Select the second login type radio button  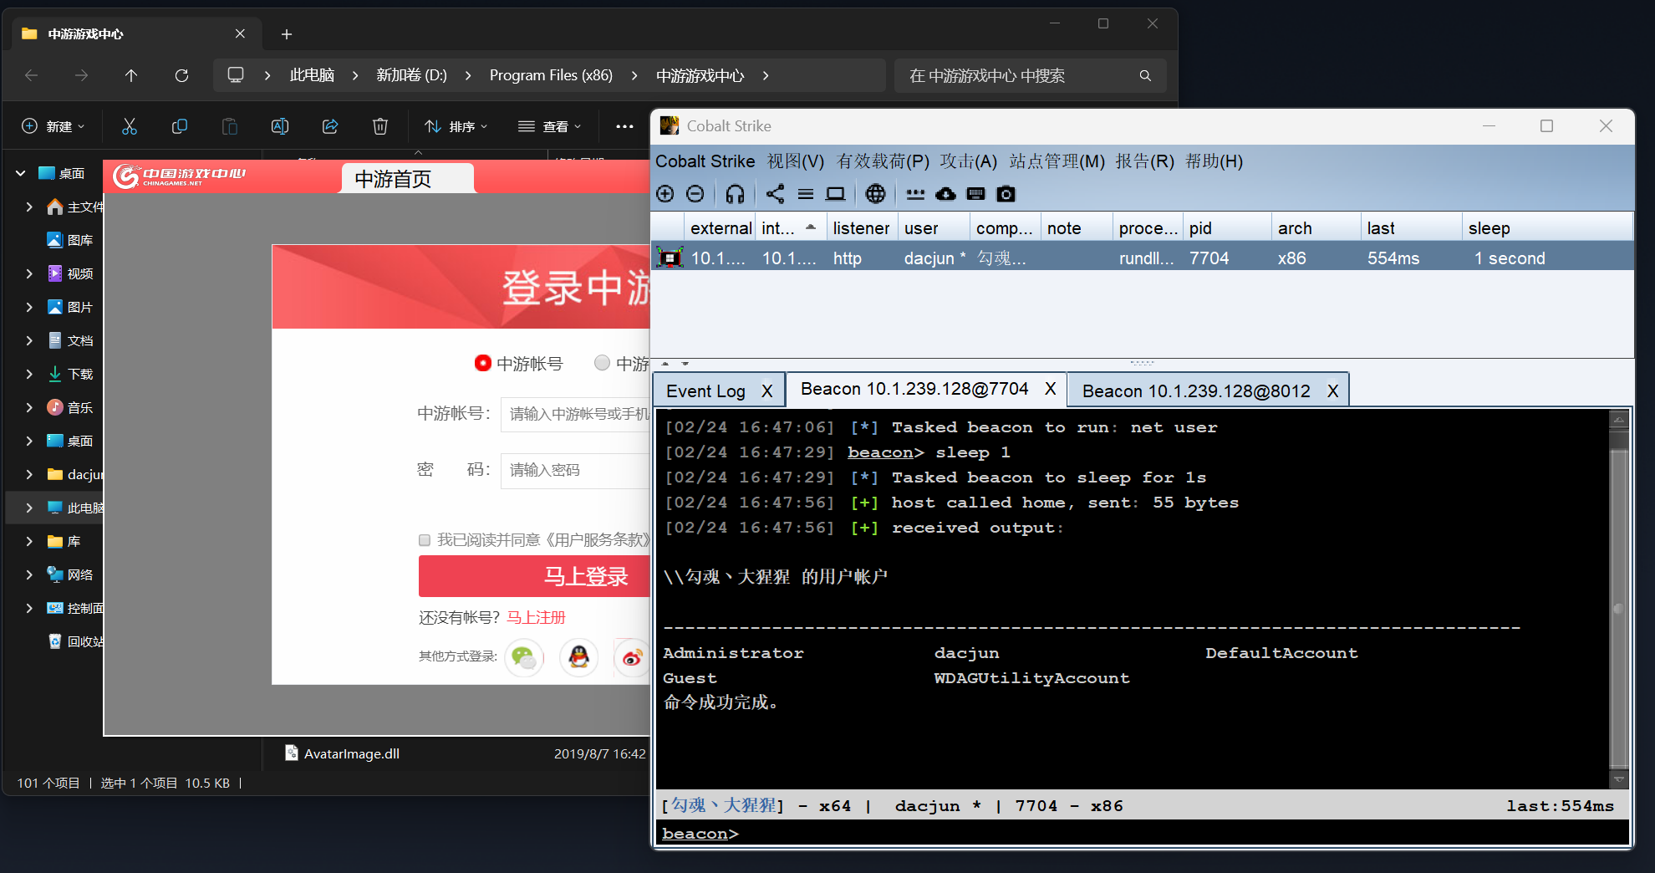click(x=602, y=363)
